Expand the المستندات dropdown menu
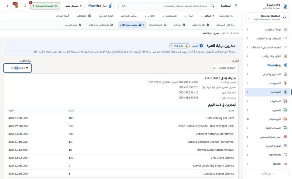 point(169,16)
